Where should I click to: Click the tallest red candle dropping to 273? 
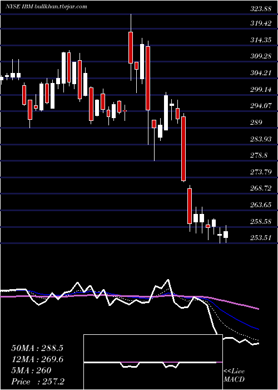pyautogui.click(x=183, y=149)
